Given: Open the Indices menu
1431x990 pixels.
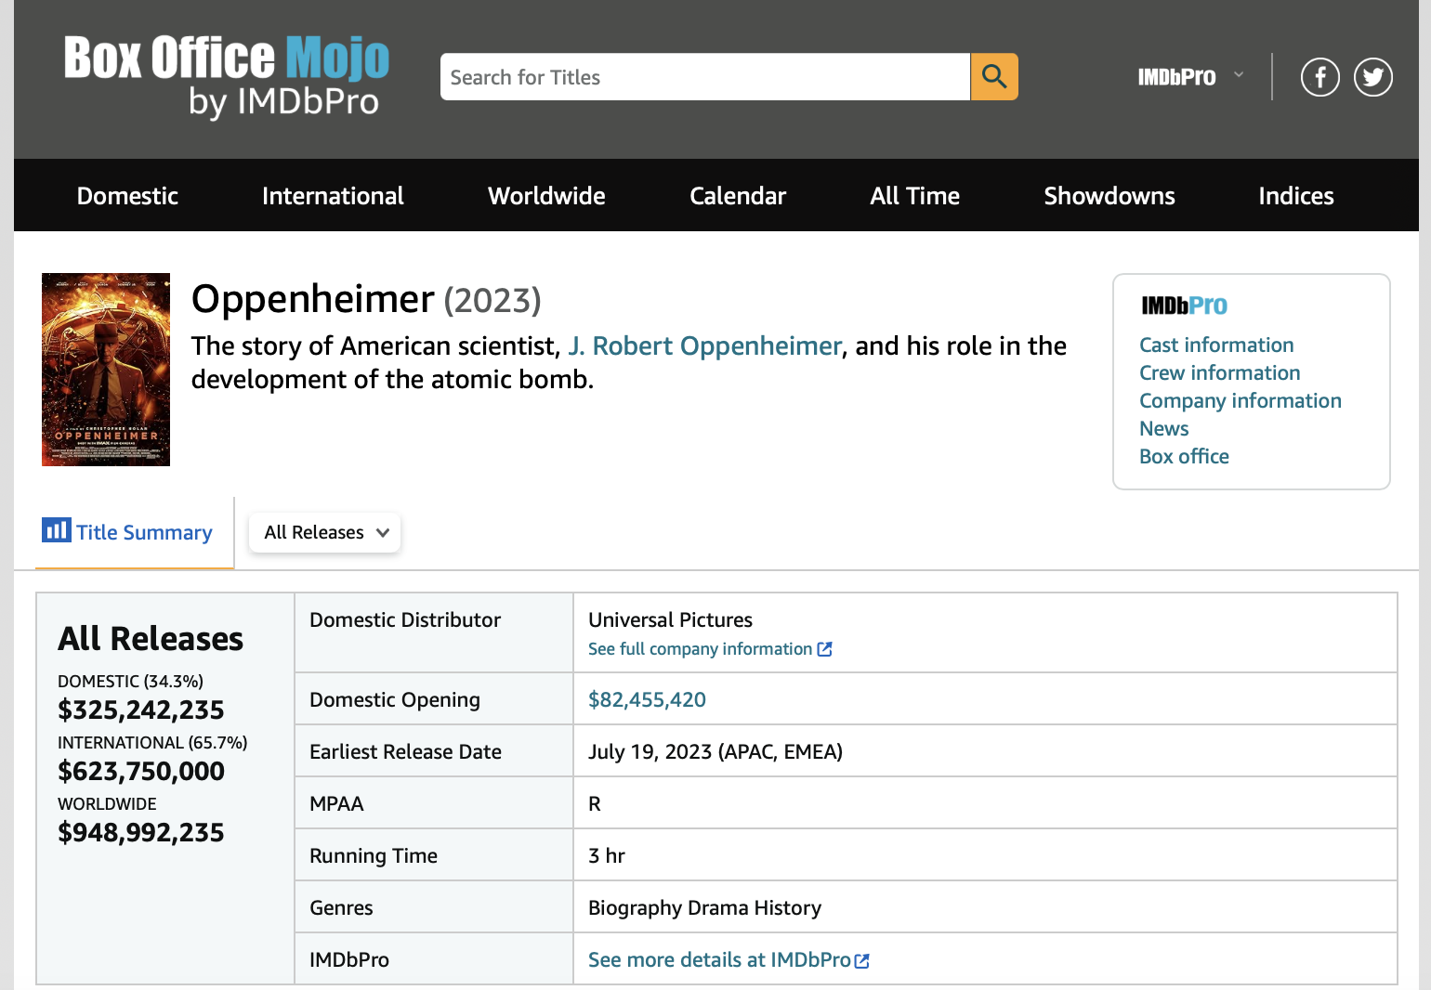Looking at the screenshot, I should click(x=1296, y=196).
